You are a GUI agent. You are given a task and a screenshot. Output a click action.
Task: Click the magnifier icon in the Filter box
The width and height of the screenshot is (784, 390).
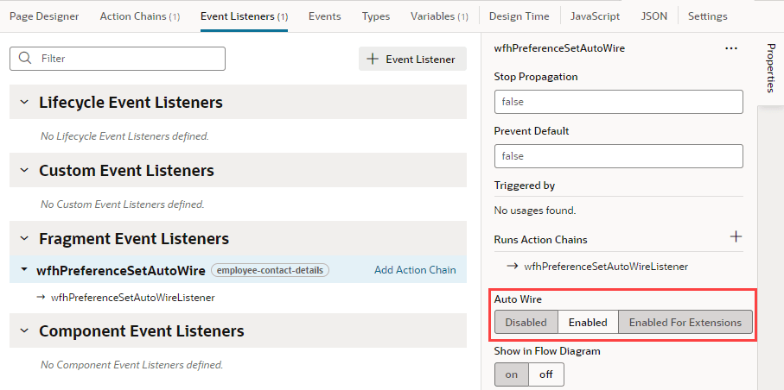pyautogui.click(x=24, y=59)
